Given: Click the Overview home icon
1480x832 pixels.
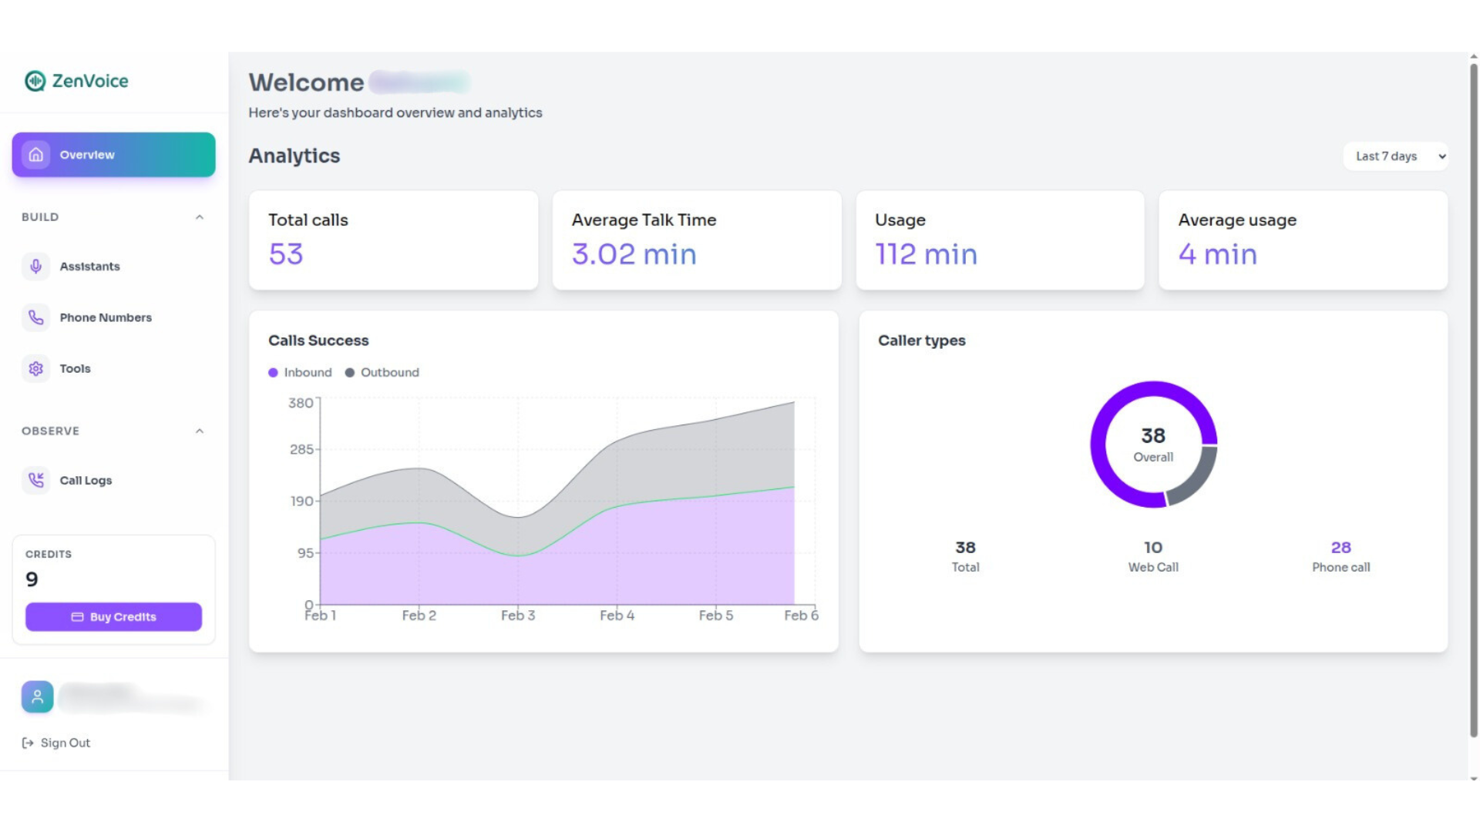Looking at the screenshot, I should pos(36,155).
